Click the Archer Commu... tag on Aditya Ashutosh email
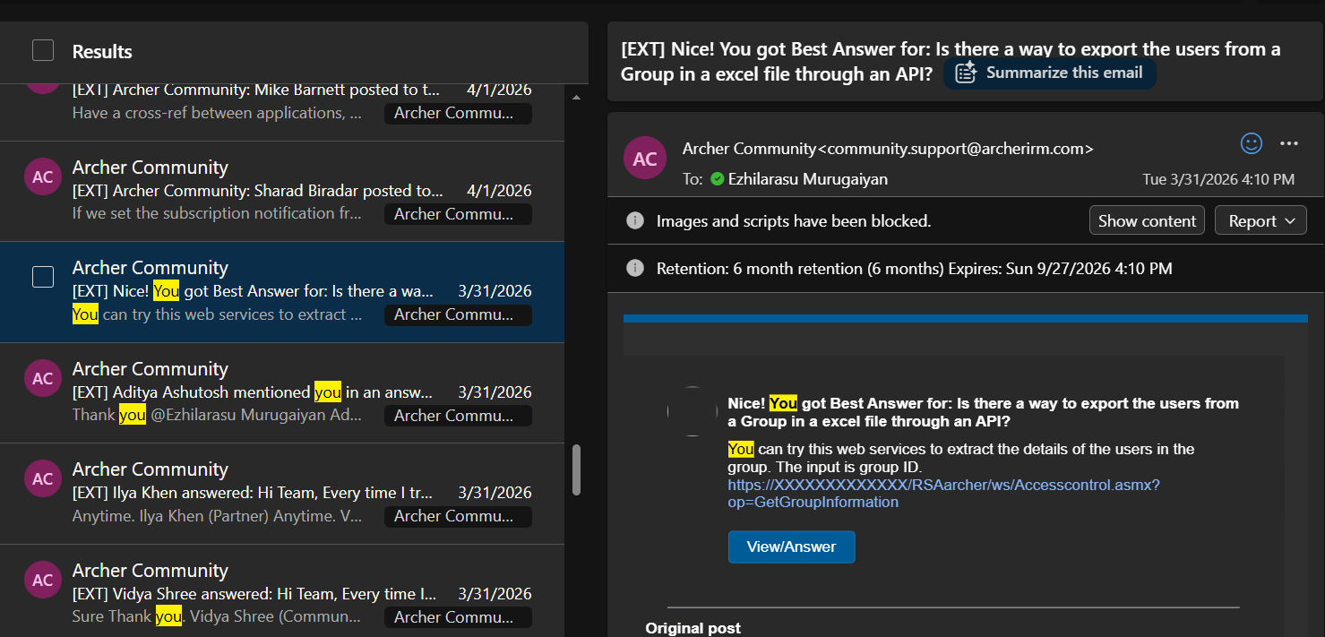 coord(458,416)
